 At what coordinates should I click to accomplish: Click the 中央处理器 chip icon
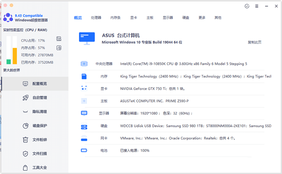click(x=84, y=63)
